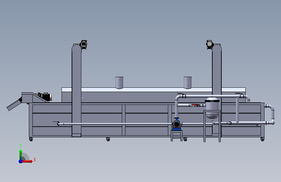Select the far-left caster wheel
Viewport: 281px width, 182px height.
click(31, 139)
